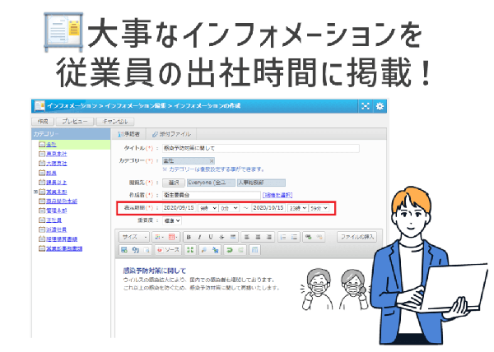Open the 重要度 dropdown set to 標準
Screen dimensions: 494x352
(172, 221)
